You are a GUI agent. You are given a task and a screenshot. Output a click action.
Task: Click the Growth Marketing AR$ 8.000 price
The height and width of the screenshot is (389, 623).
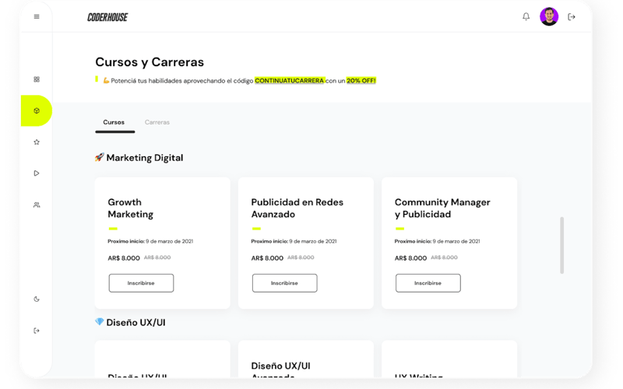(124, 258)
